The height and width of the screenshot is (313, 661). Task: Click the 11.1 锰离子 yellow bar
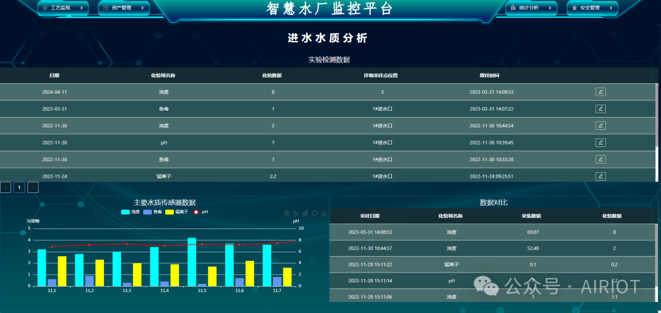click(62, 271)
